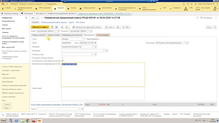Switch to the Услуги (Новация) tab
Viewport: 219px width, 123px height.
pyautogui.click(x=103, y=35)
